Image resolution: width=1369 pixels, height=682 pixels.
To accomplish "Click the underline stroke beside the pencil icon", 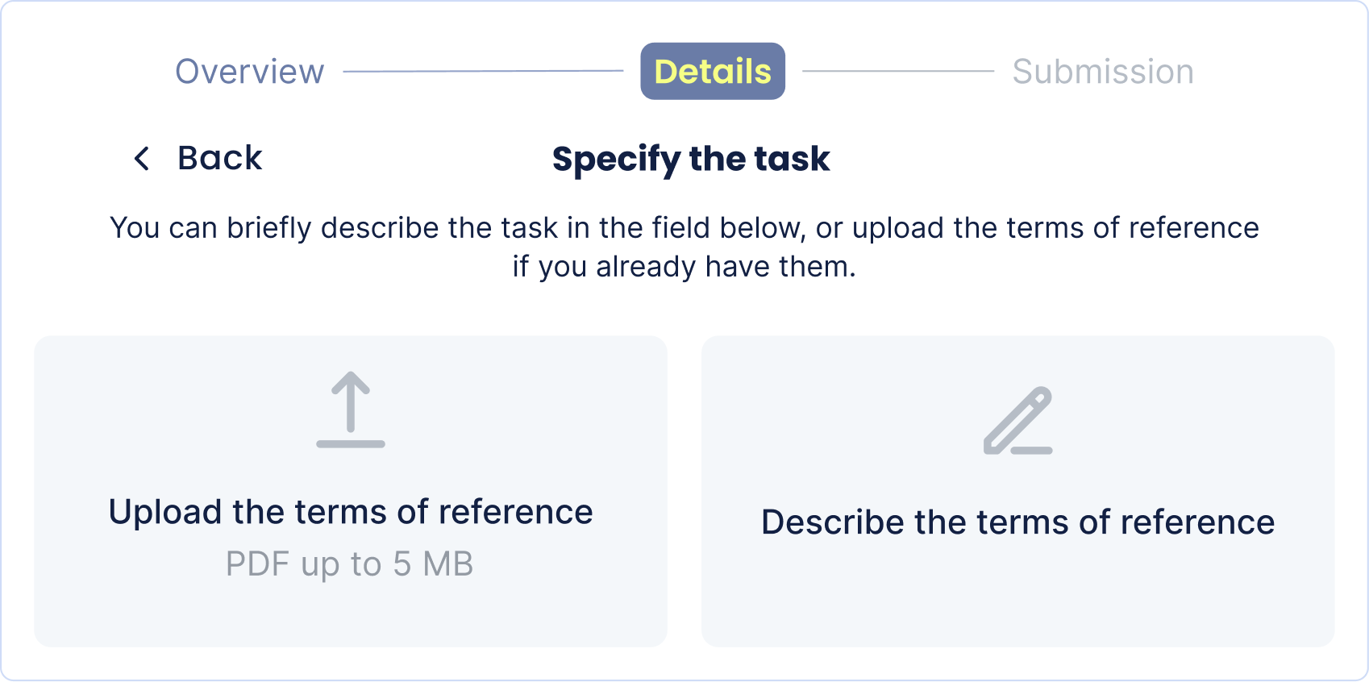I will point(1033,451).
